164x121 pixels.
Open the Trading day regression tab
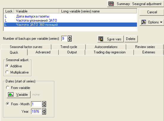coord(110,52)
